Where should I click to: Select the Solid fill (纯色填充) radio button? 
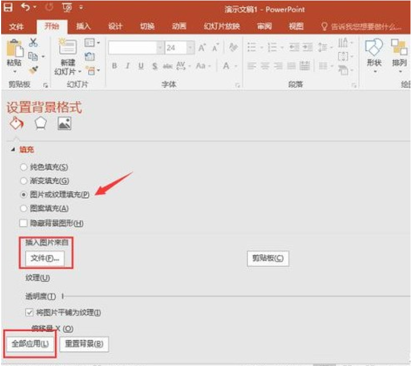point(23,167)
